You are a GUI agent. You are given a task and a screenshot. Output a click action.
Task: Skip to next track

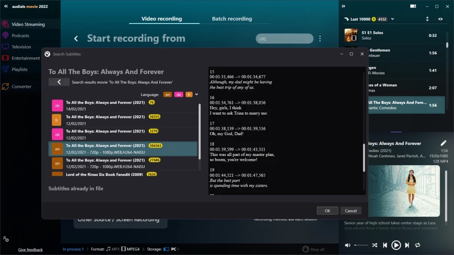click(407, 245)
